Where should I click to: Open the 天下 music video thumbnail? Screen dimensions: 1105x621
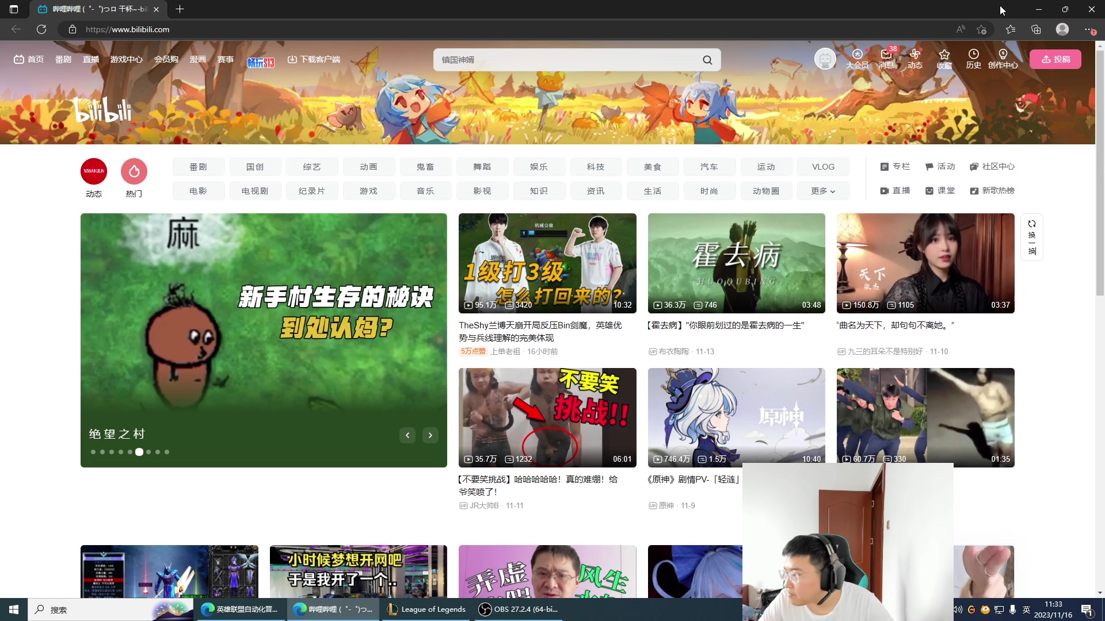pos(925,263)
